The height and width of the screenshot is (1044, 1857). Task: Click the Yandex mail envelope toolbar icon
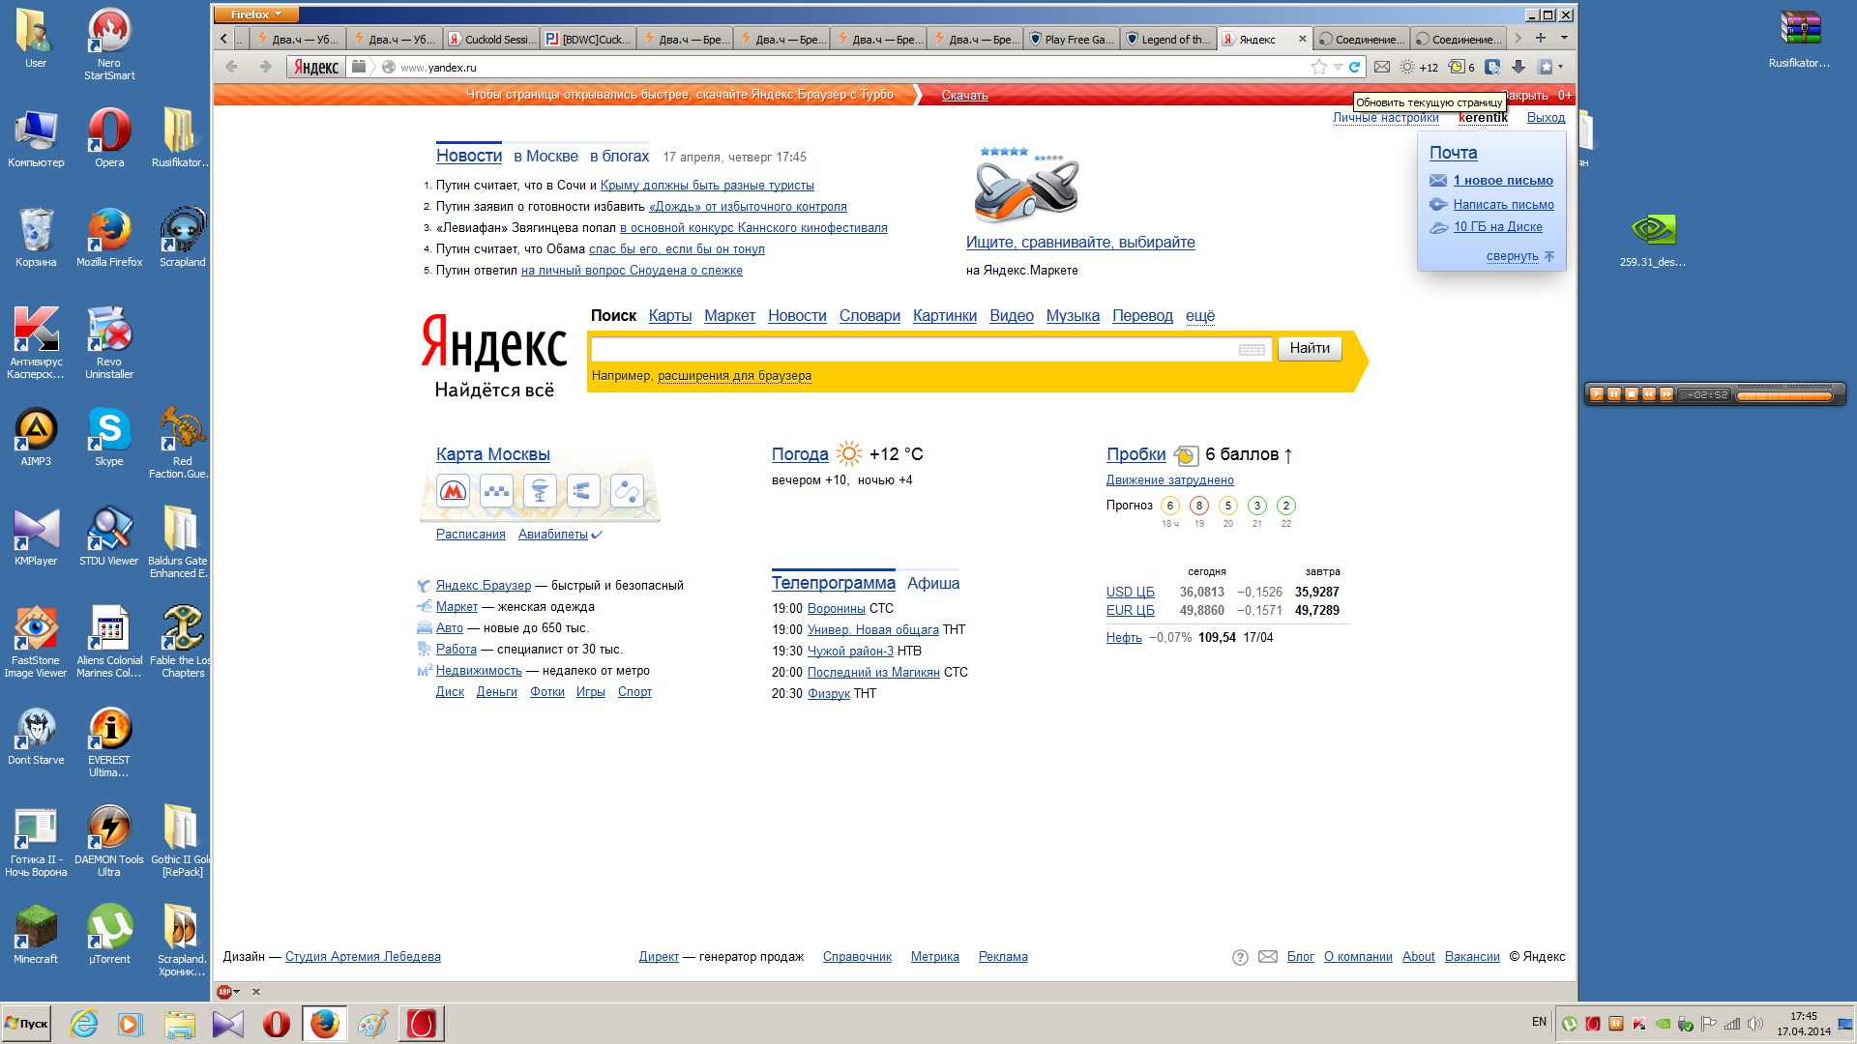[x=1382, y=67]
